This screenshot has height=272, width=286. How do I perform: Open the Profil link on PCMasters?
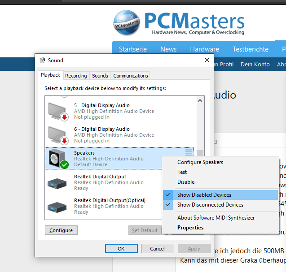(x=224, y=64)
